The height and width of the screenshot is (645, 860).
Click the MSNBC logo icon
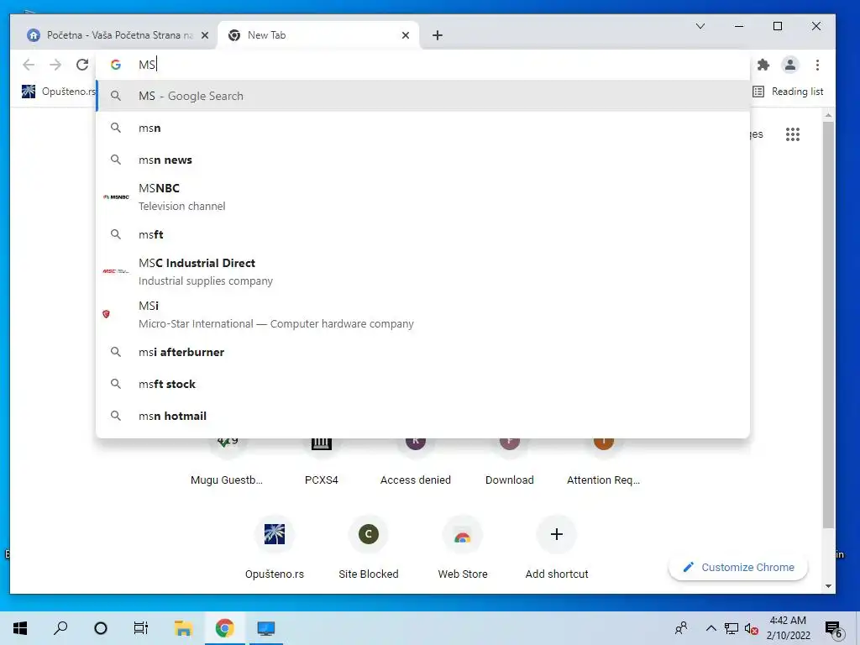point(116,197)
